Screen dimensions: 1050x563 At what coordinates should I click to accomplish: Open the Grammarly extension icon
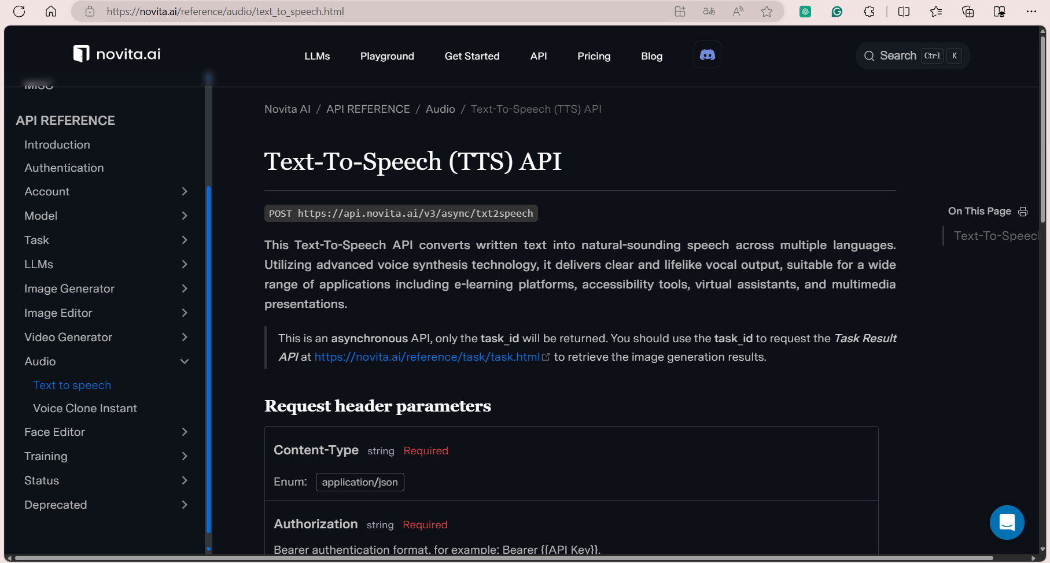pyautogui.click(x=837, y=12)
